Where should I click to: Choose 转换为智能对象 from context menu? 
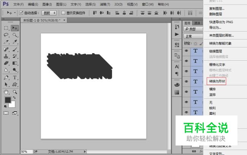pyautogui.click(x=220, y=43)
